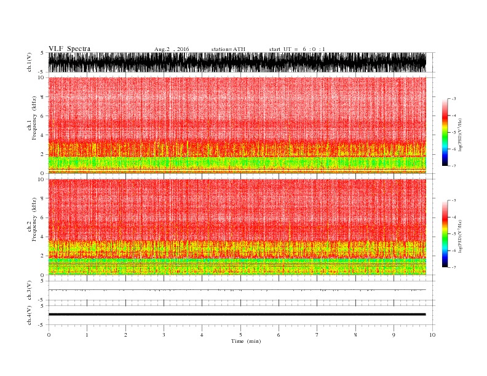Viewport: 487px width, 376px height.
Task: Select the "Aug.2 , 2016" date text
Action: pos(172,49)
